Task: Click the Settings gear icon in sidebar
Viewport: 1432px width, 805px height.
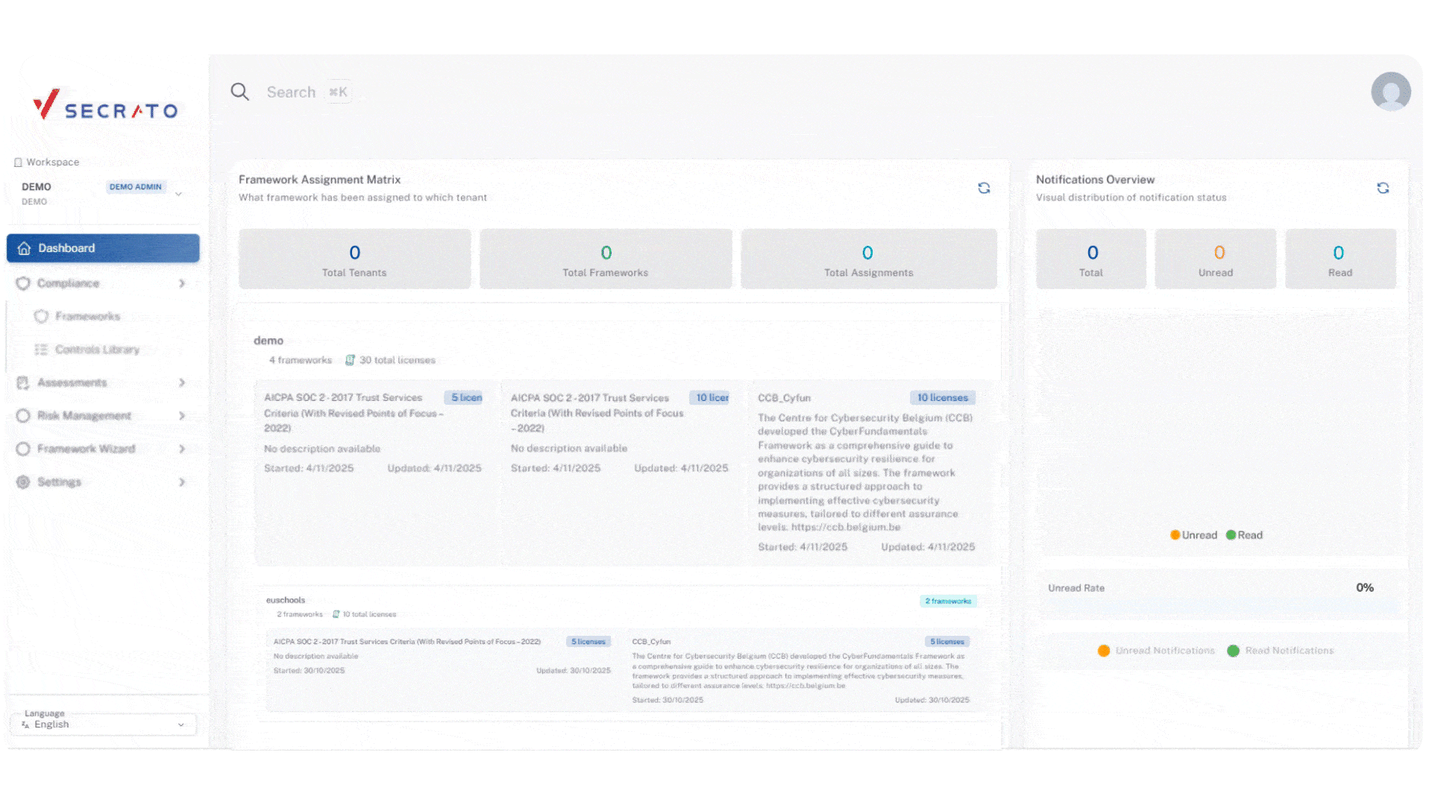Action: pyautogui.click(x=23, y=482)
